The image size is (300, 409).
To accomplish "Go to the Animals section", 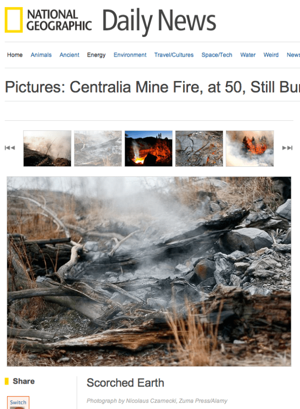I will 41,55.
